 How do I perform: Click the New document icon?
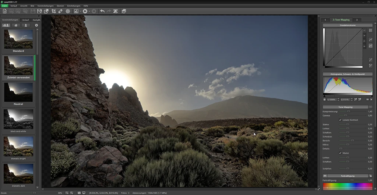click(x=5, y=11)
